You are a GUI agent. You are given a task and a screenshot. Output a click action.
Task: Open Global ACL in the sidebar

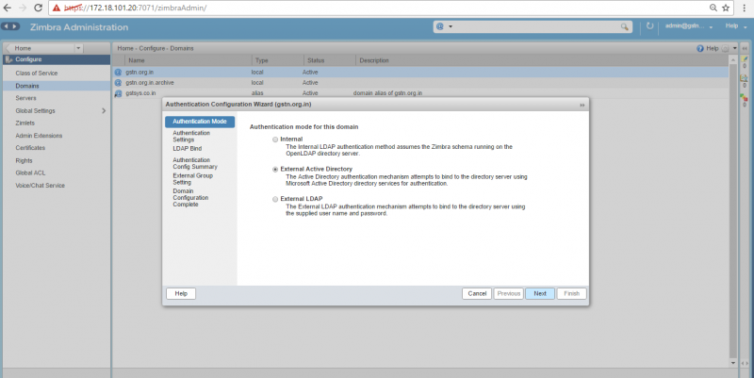pyautogui.click(x=30, y=173)
